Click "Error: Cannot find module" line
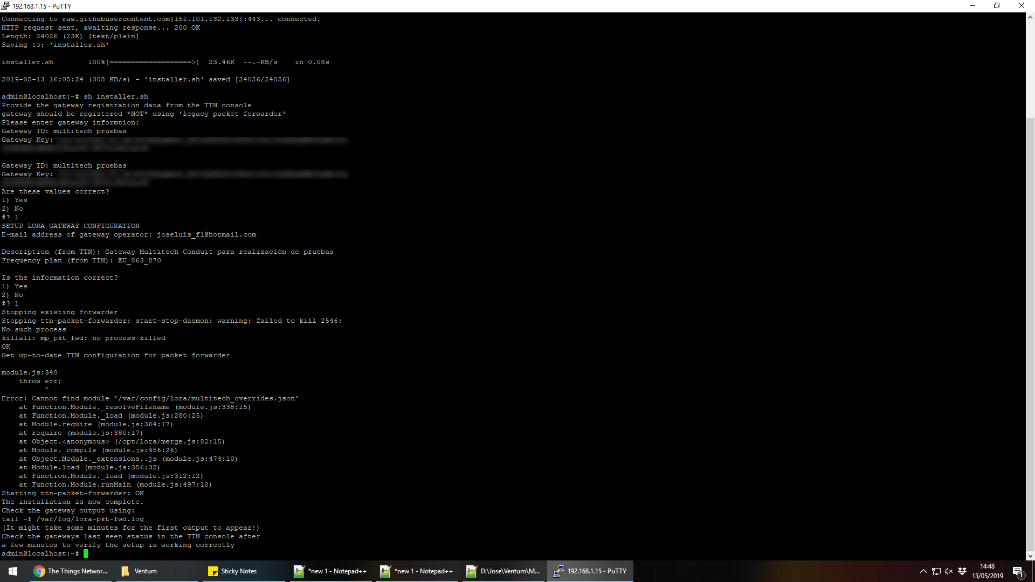 coord(150,398)
